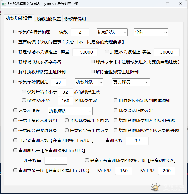
Task: Enable 球员谈话正面效果 checkbox
Action: click(115, 110)
